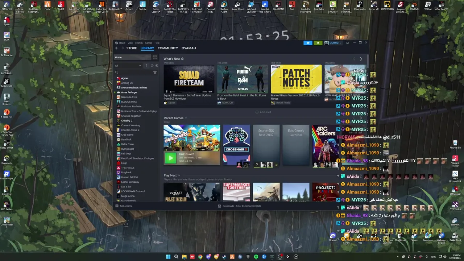
Task: Switch the ENG input language indicator
Action: (x=434, y=257)
